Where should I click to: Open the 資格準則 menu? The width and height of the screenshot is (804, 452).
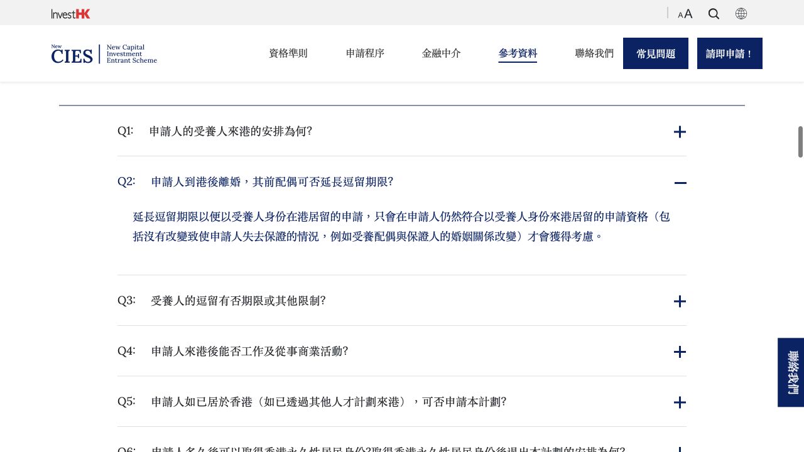(288, 53)
